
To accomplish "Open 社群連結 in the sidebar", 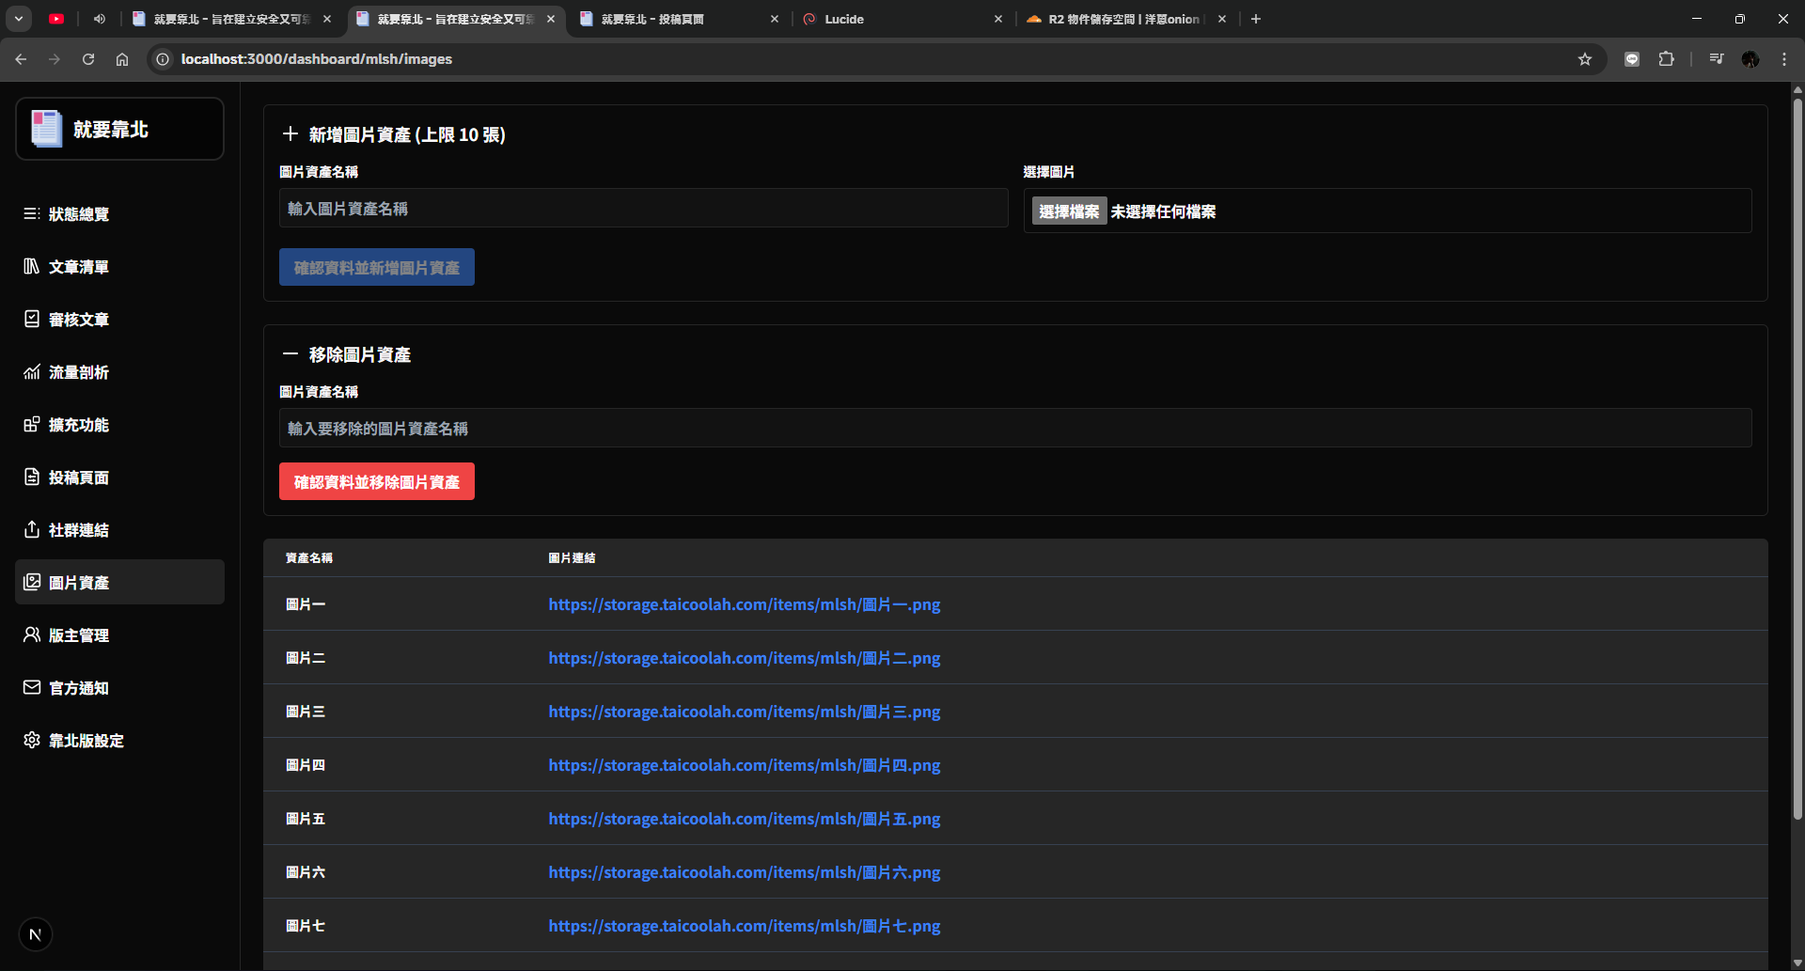I will [119, 530].
